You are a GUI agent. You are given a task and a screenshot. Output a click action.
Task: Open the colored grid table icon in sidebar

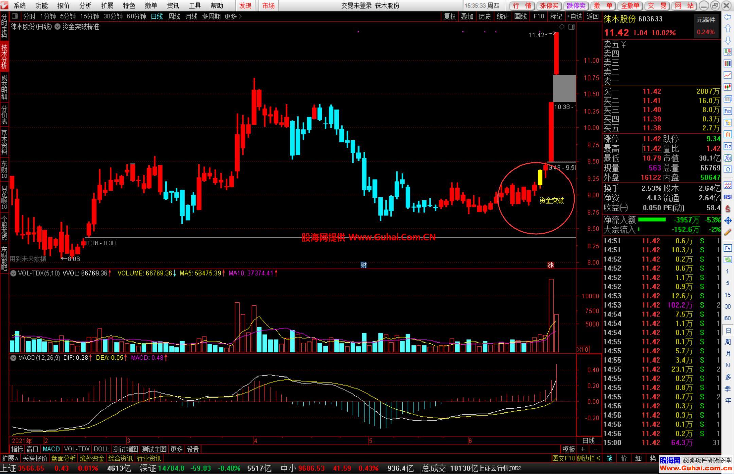(728, 64)
